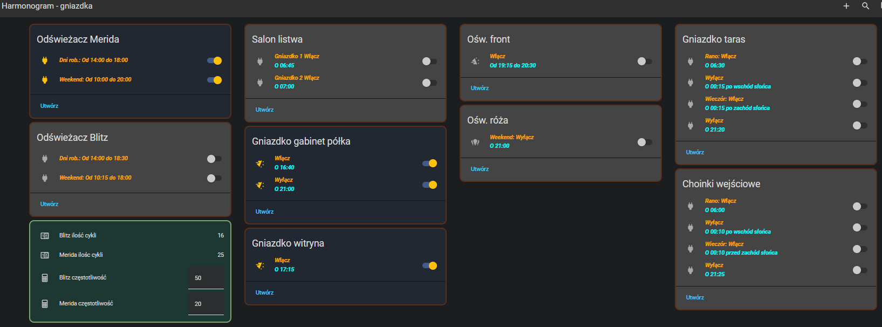Click the Ośw. front light icon

[x=475, y=61]
